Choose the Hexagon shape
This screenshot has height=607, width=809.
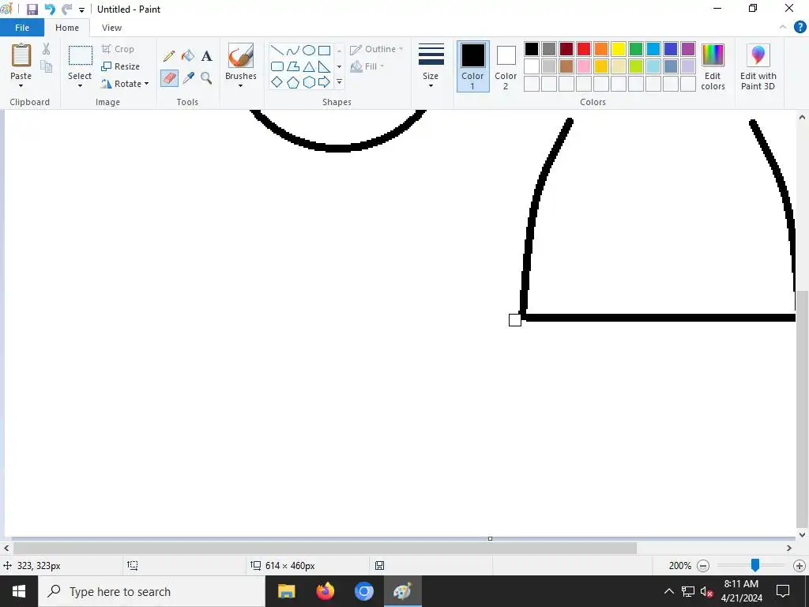click(x=309, y=82)
